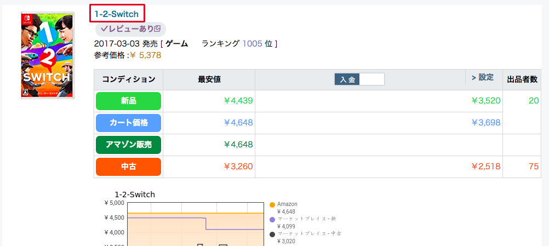Click the 新品 deposit amount ¥3,520

[486, 101]
